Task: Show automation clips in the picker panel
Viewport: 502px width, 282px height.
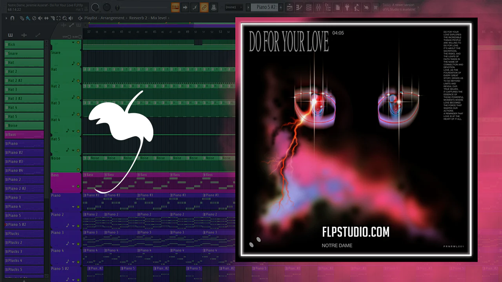Action: [38, 35]
